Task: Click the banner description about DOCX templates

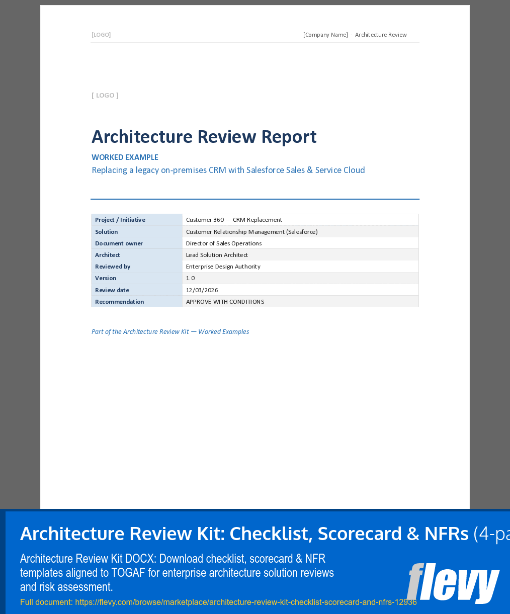Action: (x=177, y=573)
